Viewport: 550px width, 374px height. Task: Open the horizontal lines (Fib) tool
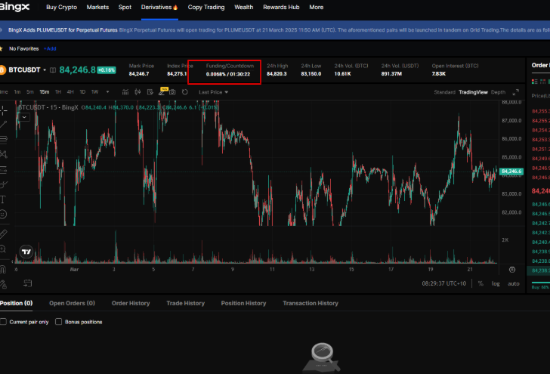pyautogui.click(x=3, y=140)
